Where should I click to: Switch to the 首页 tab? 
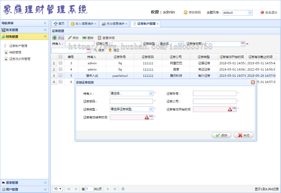(x=59, y=23)
